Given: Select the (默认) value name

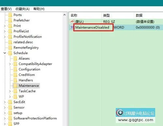Looking at the screenshot, I should point(79,22).
